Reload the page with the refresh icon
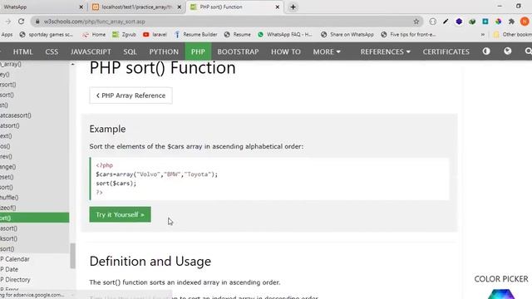 tap(21, 22)
